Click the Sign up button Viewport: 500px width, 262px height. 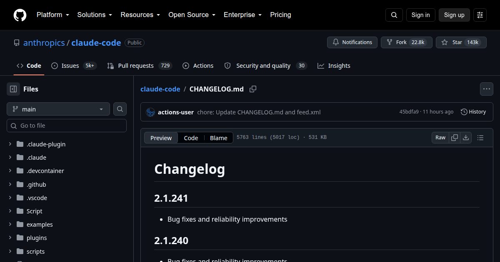(454, 15)
